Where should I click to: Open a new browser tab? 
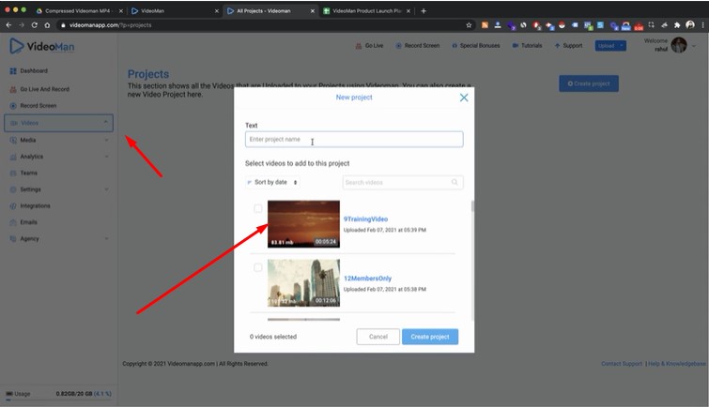point(424,11)
